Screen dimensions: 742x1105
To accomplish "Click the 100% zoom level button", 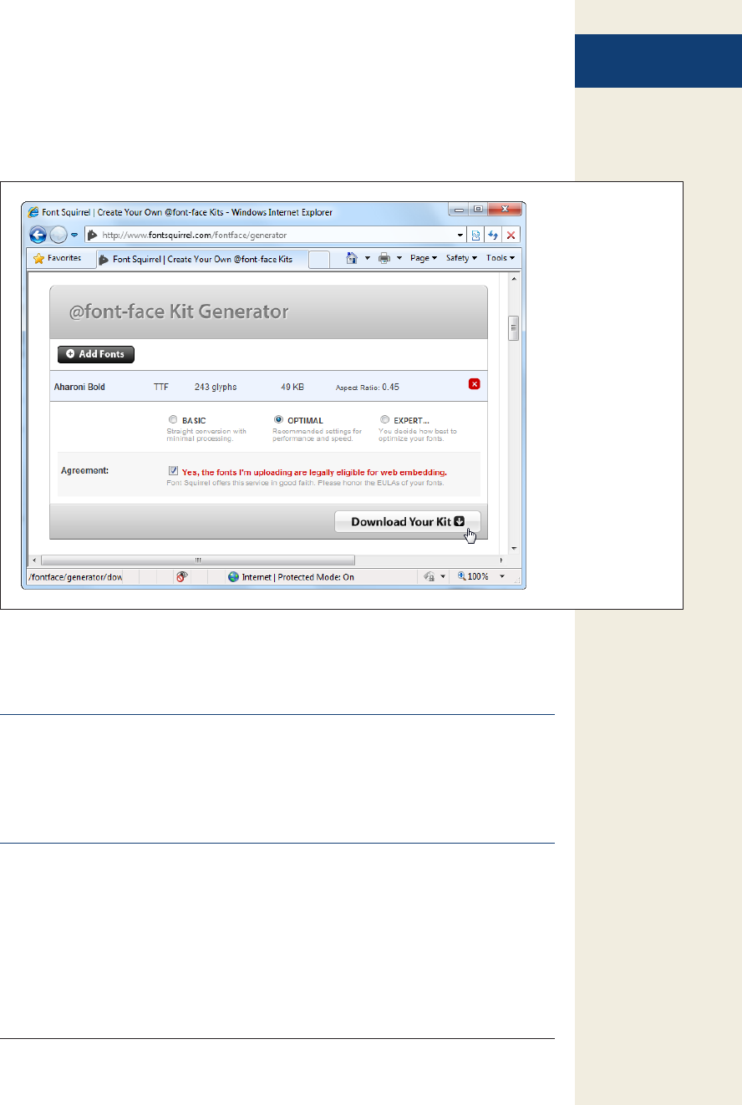I will pos(473,577).
